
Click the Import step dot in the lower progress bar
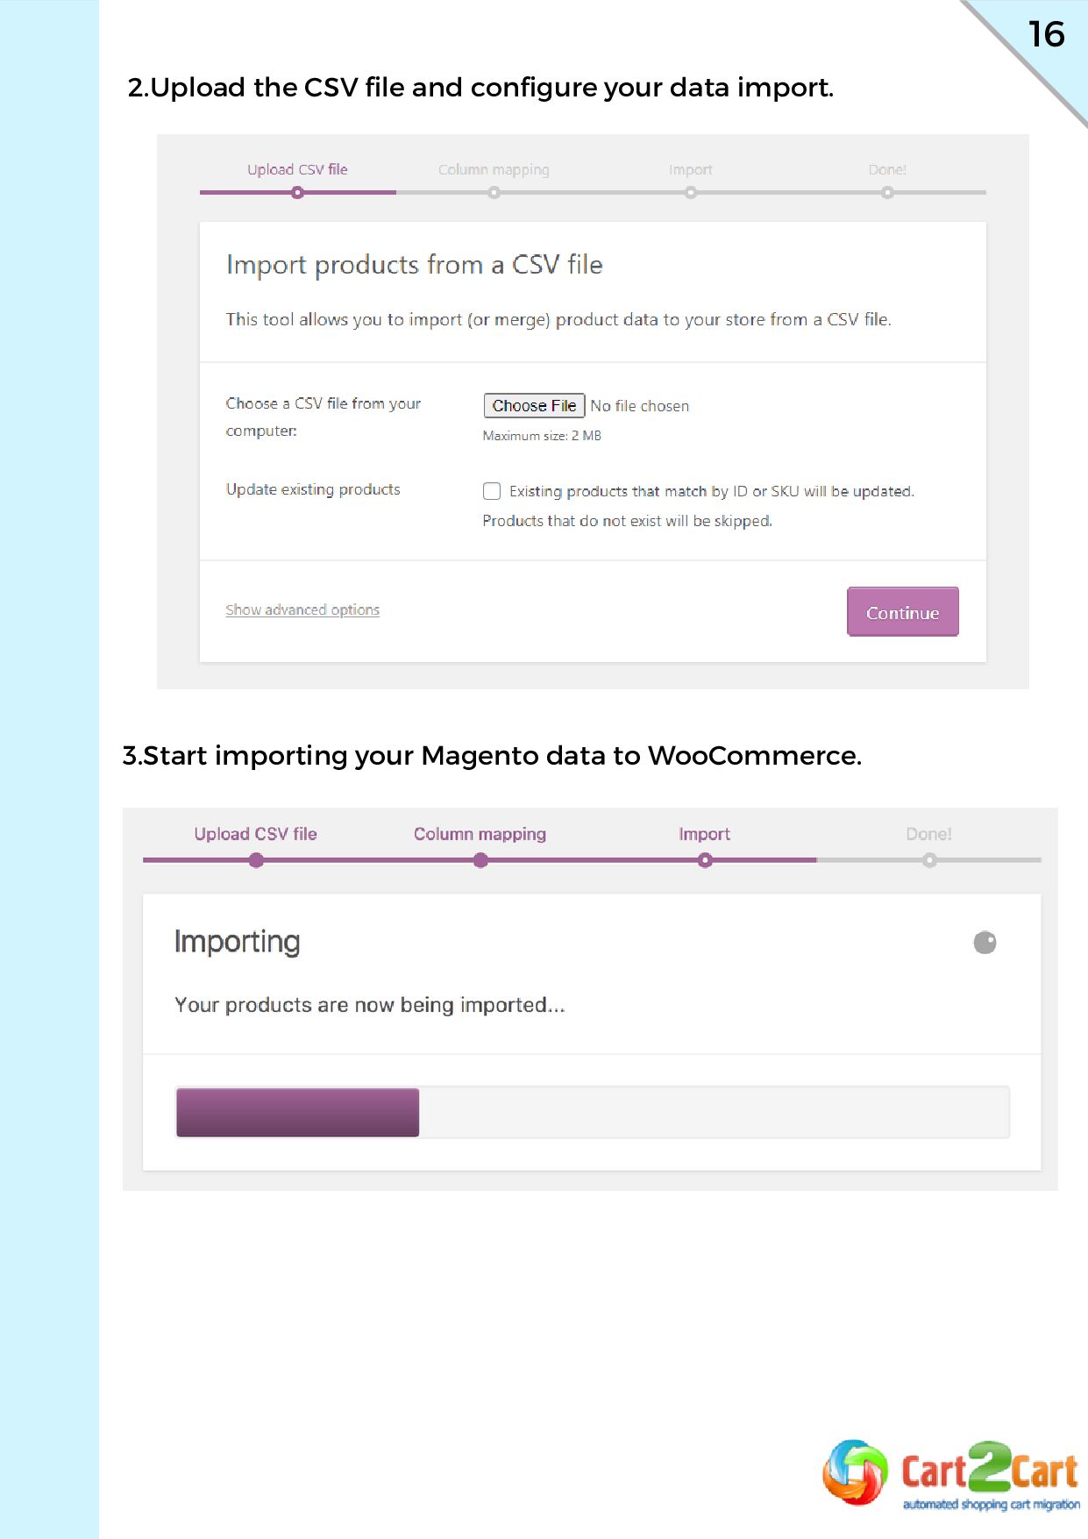(705, 860)
